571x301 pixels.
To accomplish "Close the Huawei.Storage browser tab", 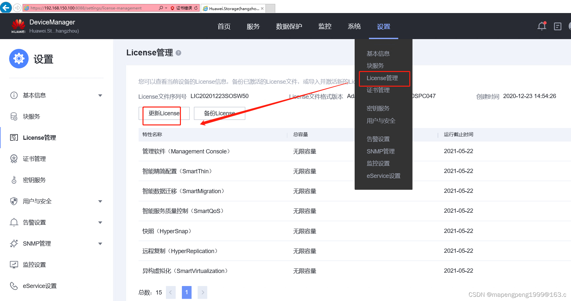I will point(262,8).
